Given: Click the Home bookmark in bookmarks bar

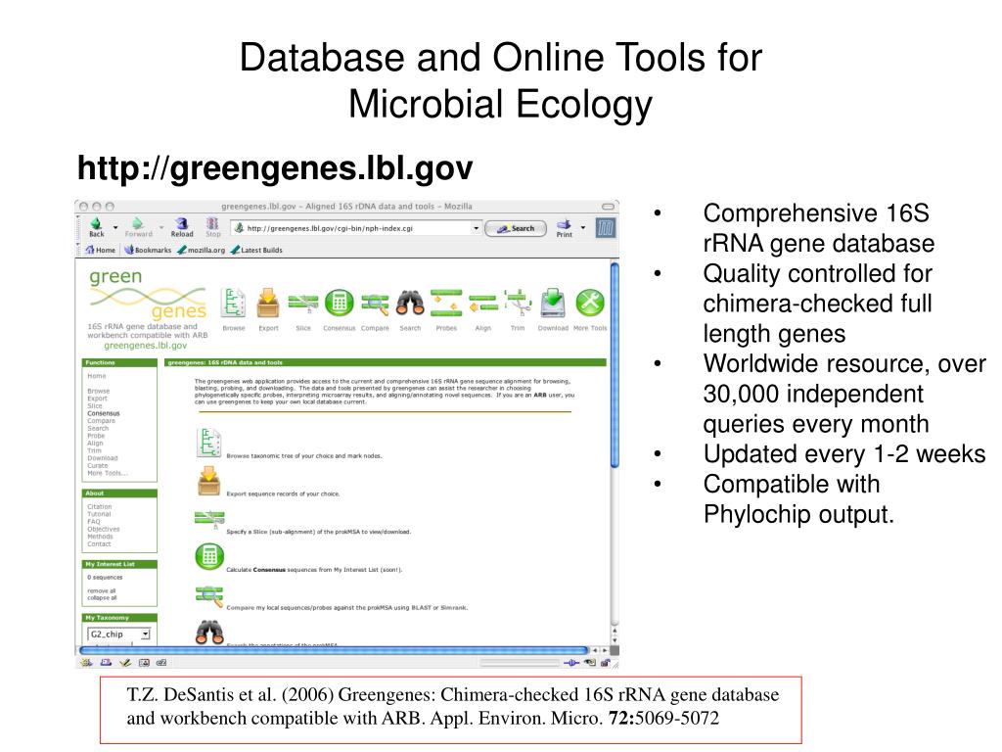Looking at the screenshot, I should coord(101,250).
